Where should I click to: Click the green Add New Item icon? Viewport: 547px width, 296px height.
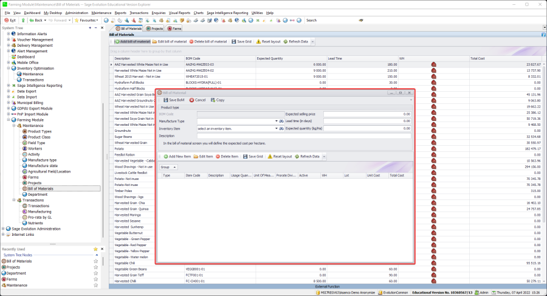point(165,156)
